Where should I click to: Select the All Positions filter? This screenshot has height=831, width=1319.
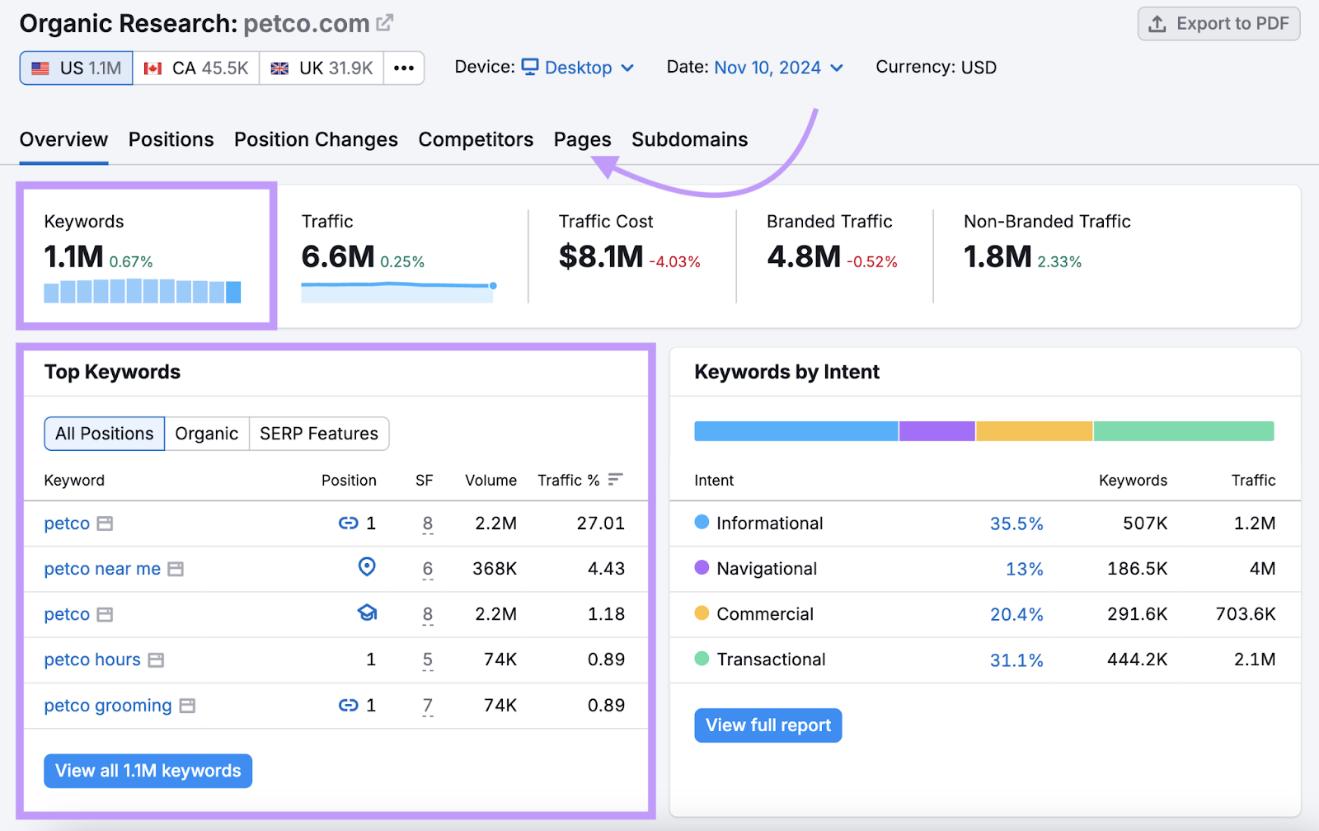(104, 433)
